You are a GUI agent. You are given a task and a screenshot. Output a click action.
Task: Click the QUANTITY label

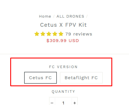[x=63, y=92]
